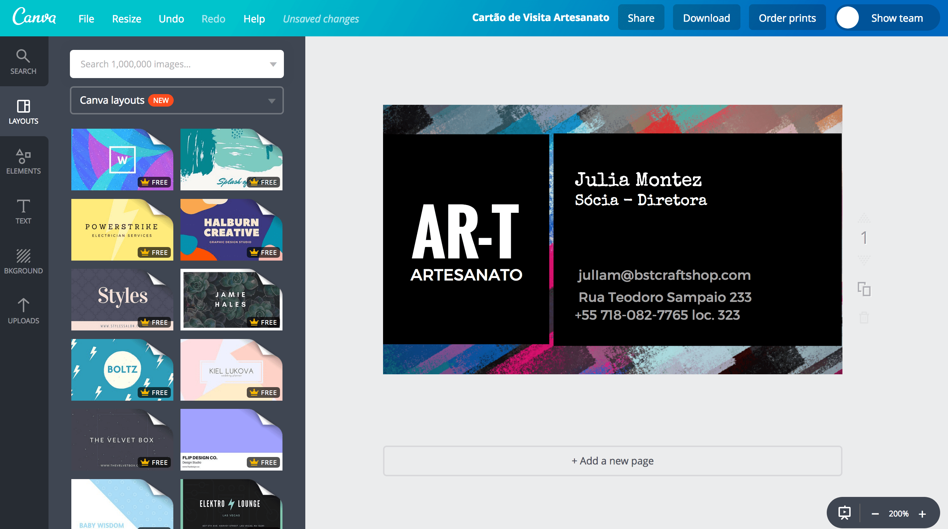Screen dimensions: 948x529
Task: Click the NEW badge on Canva layouts
Action: tap(161, 101)
